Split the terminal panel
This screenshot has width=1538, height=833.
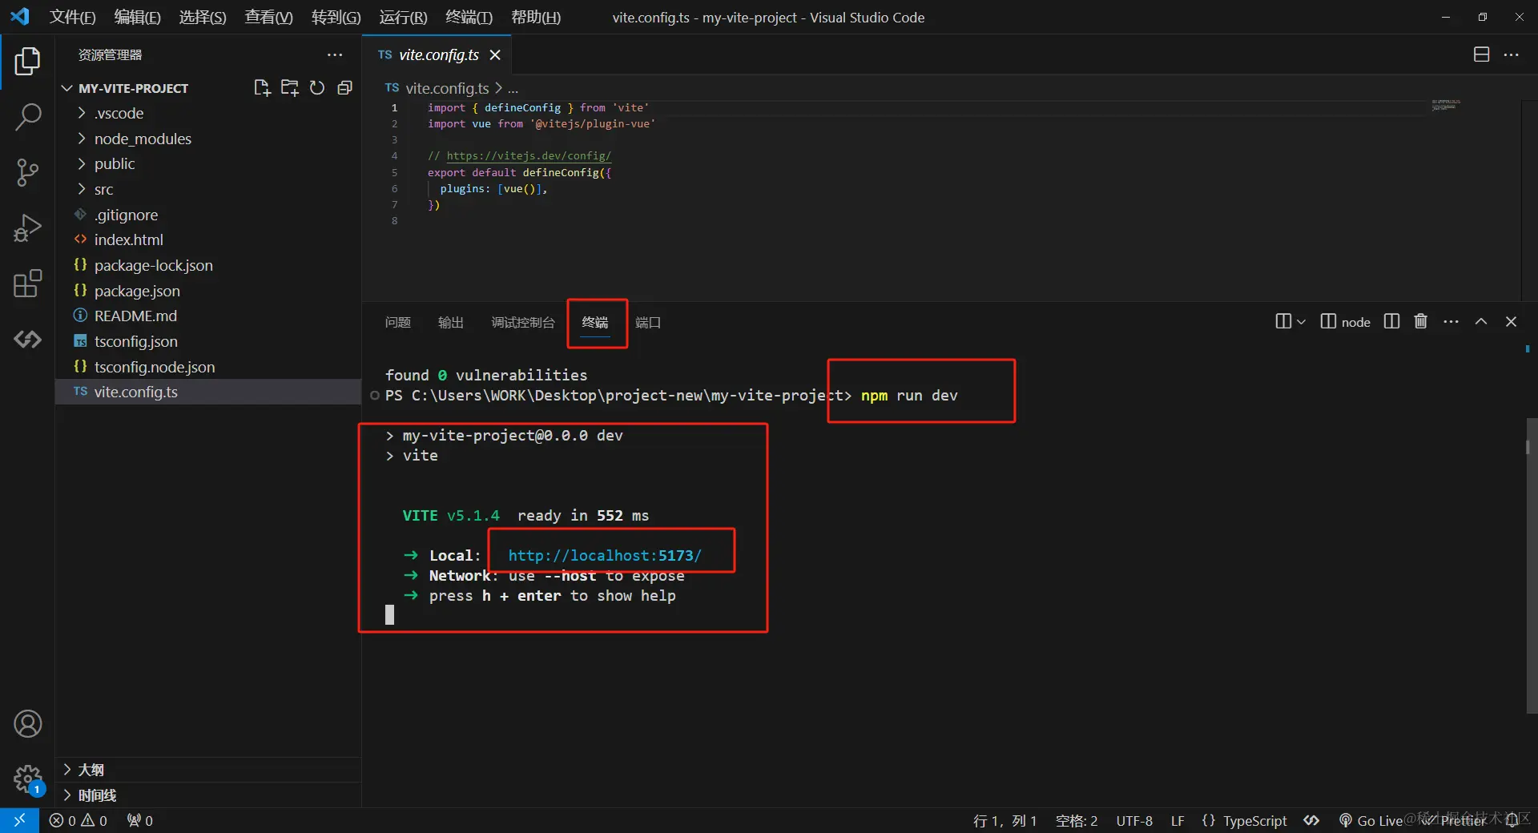point(1391,321)
